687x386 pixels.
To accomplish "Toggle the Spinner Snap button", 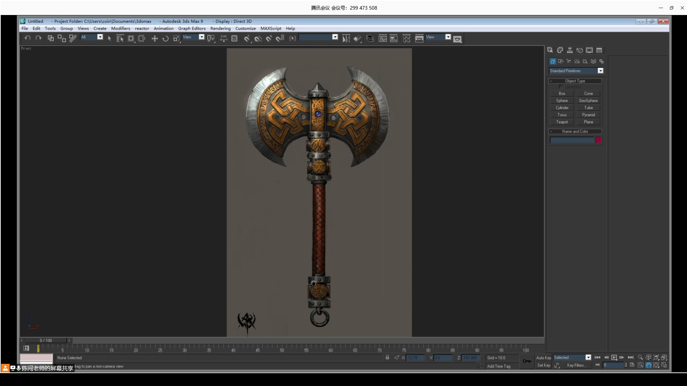I will (x=280, y=38).
